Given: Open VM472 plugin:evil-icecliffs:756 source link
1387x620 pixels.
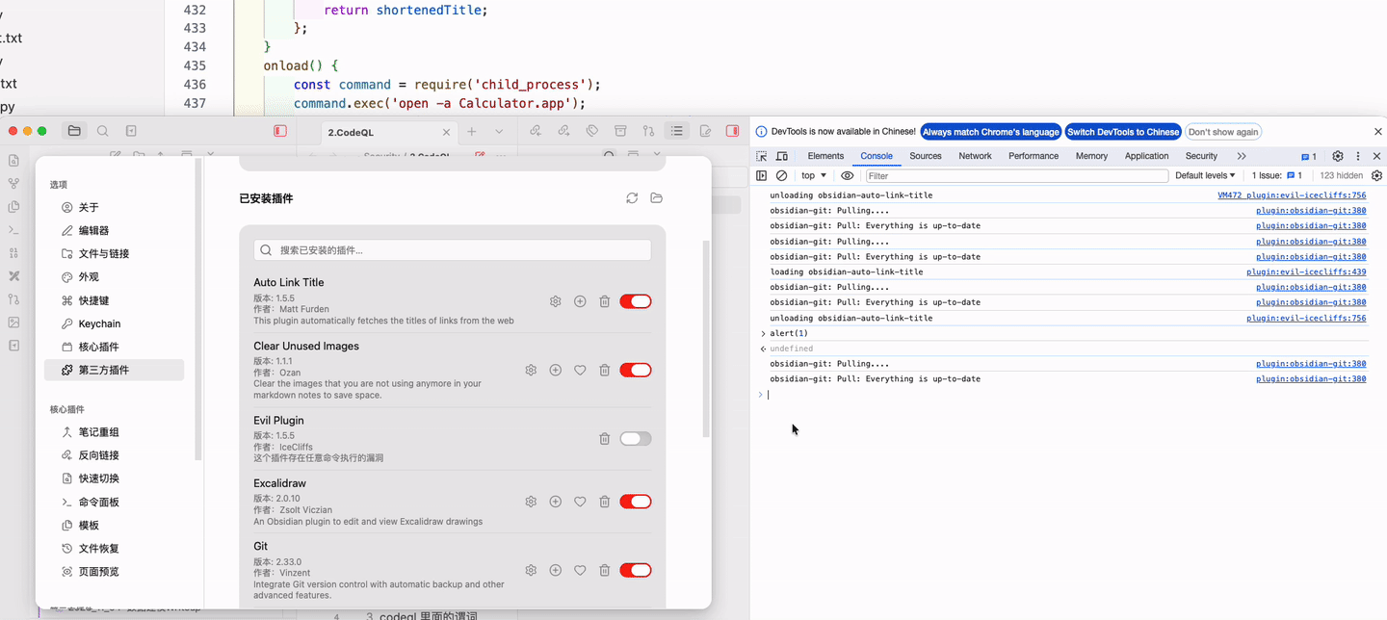Looking at the screenshot, I should pyautogui.click(x=1291, y=195).
